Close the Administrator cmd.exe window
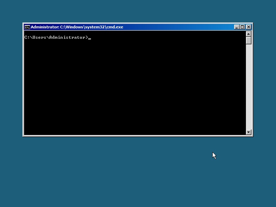276x207 pixels. 249,27
